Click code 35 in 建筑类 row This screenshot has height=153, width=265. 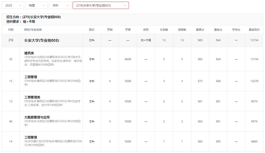coord(11,59)
